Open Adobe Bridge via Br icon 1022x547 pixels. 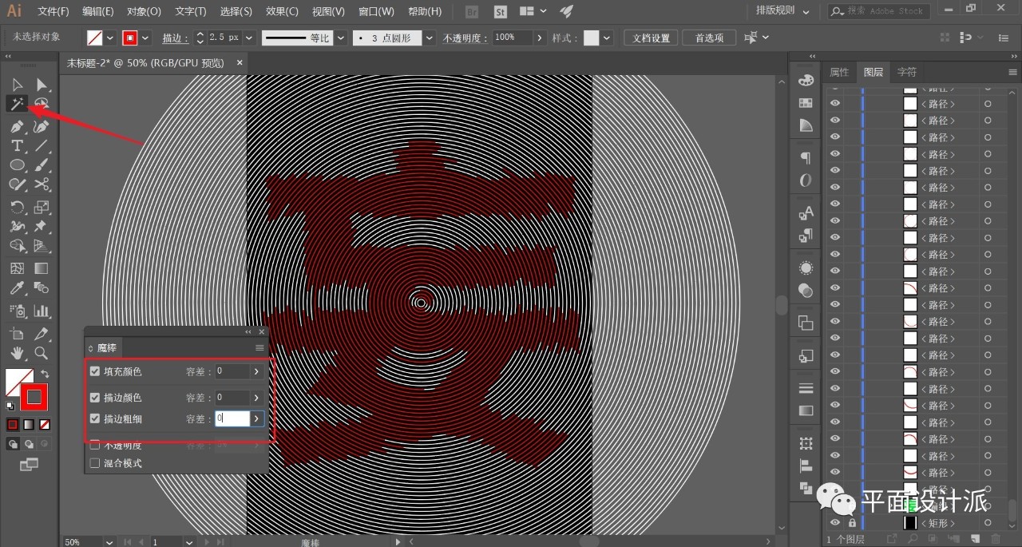point(472,11)
